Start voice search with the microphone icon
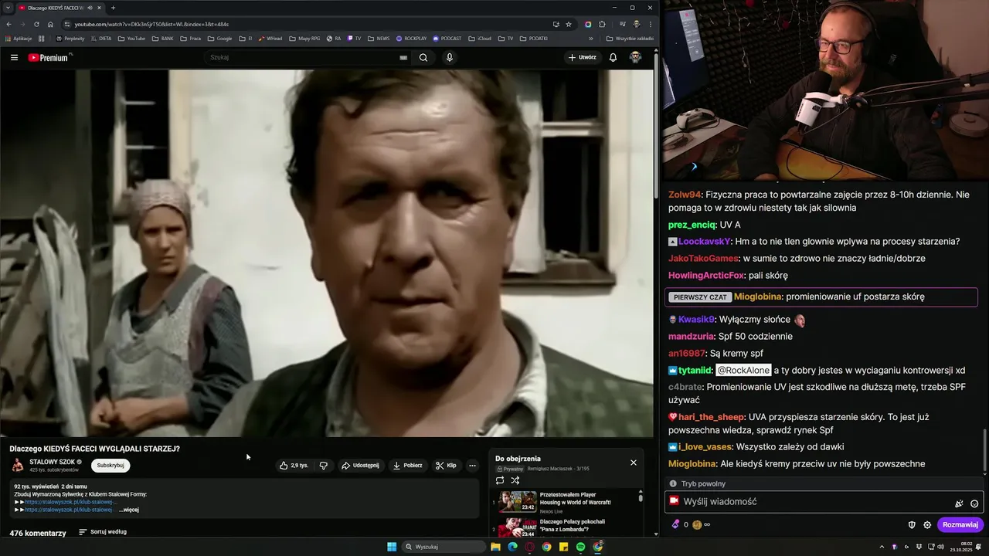The width and height of the screenshot is (989, 556). [450, 57]
